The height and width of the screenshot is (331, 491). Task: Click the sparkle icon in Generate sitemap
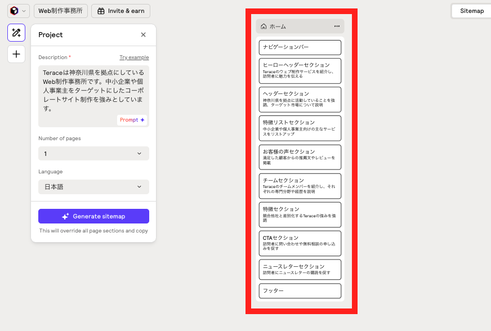pyautogui.click(x=65, y=216)
